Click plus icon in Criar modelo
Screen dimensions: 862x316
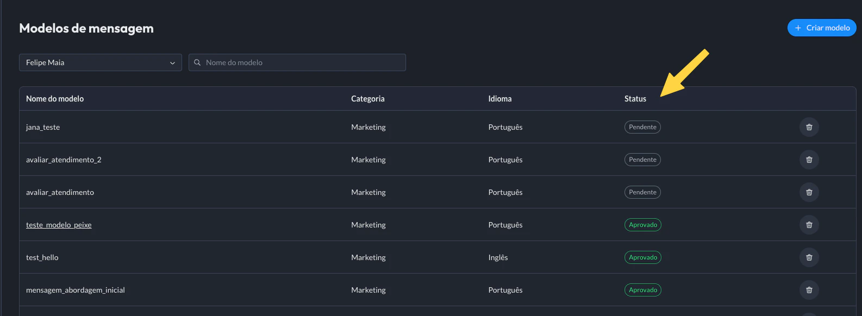coord(798,28)
